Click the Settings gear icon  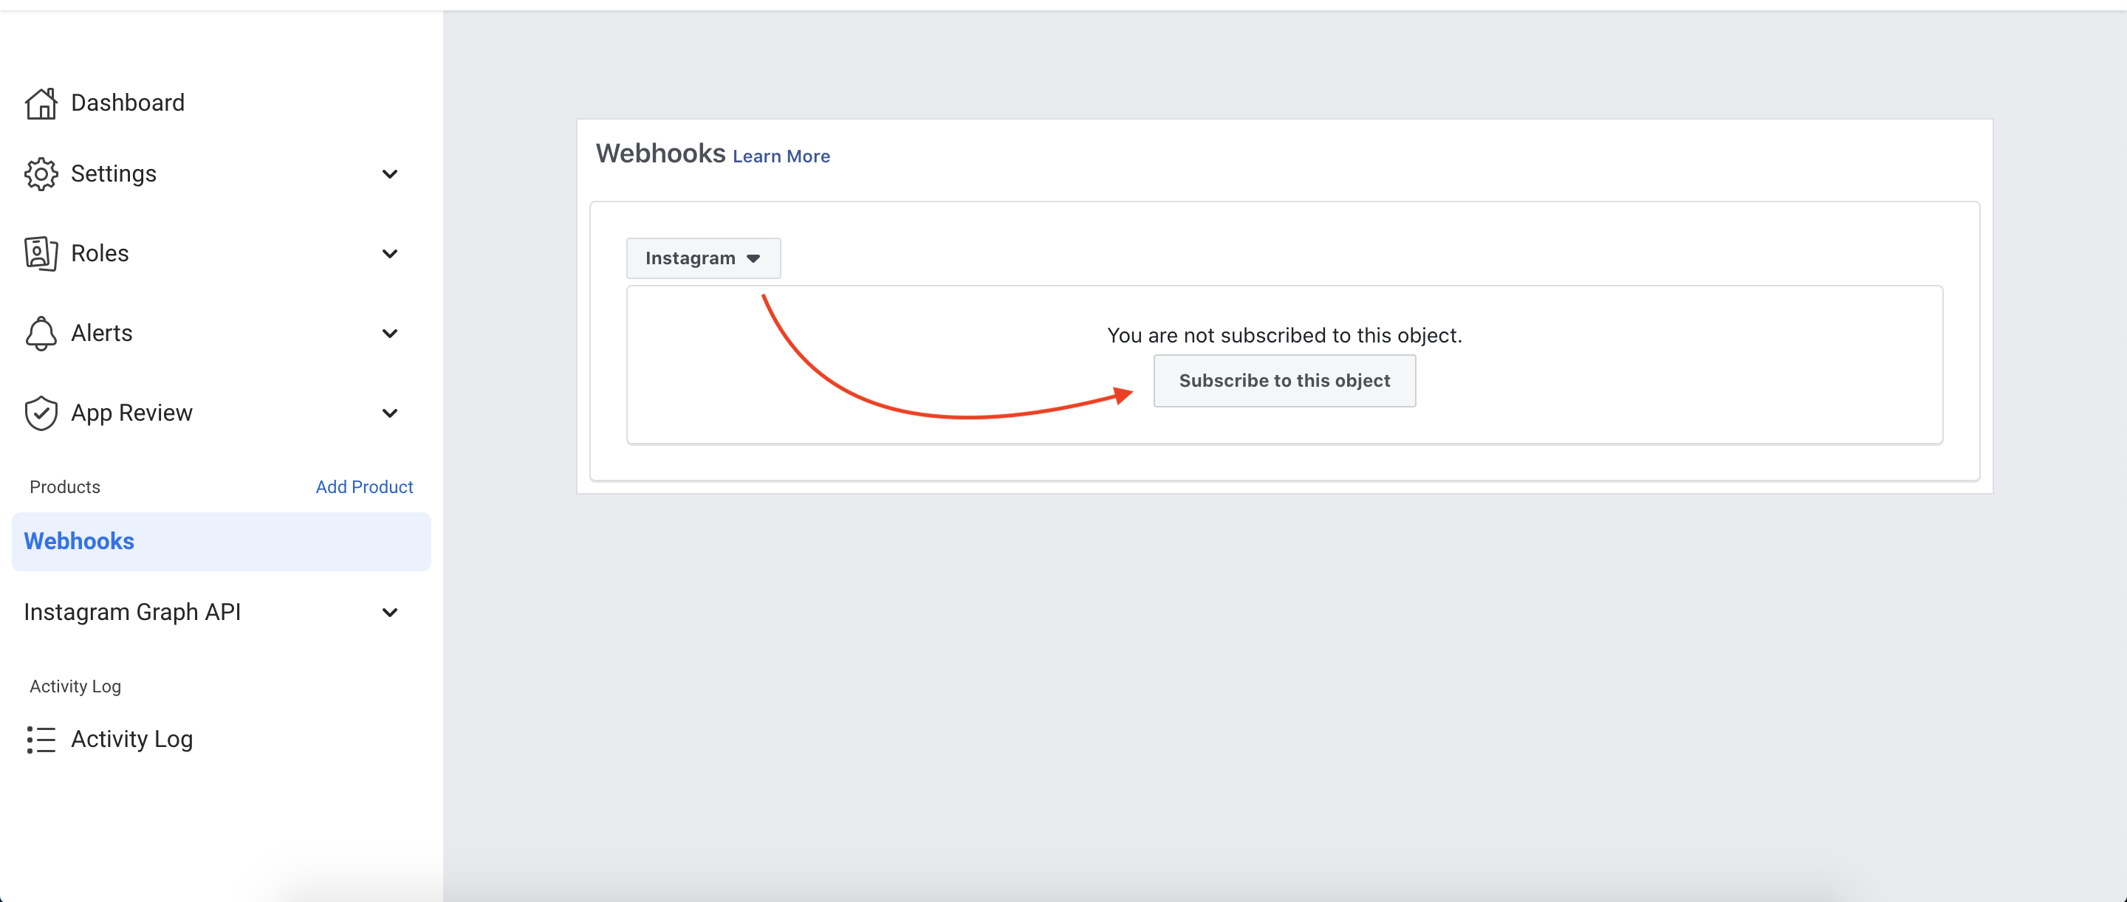click(x=41, y=174)
